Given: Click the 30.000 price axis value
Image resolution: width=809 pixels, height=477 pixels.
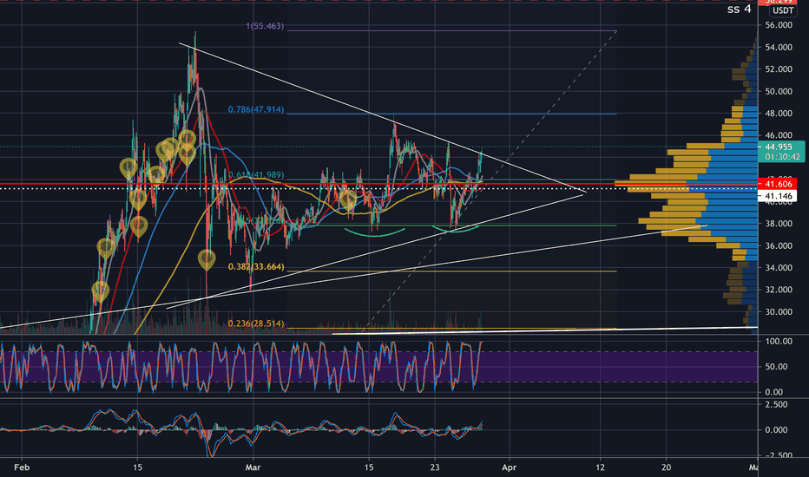Looking at the screenshot, I should click(779, 311).
